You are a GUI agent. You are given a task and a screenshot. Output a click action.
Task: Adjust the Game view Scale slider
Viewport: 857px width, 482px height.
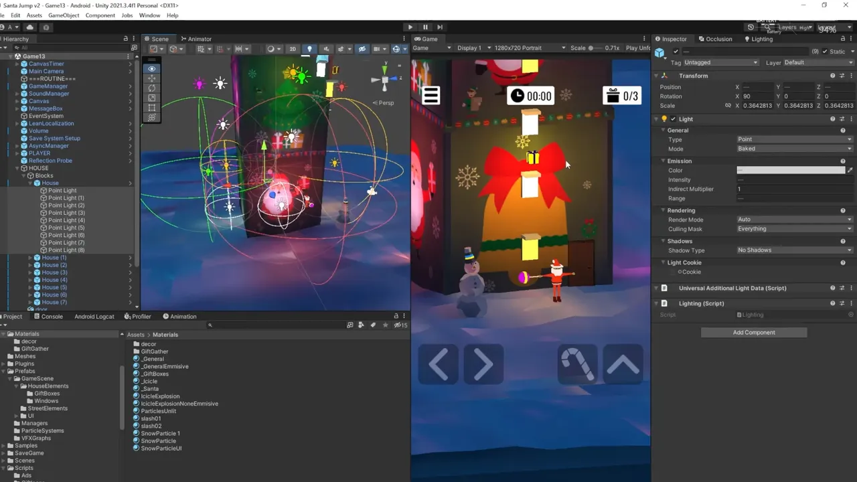(596, 48)
